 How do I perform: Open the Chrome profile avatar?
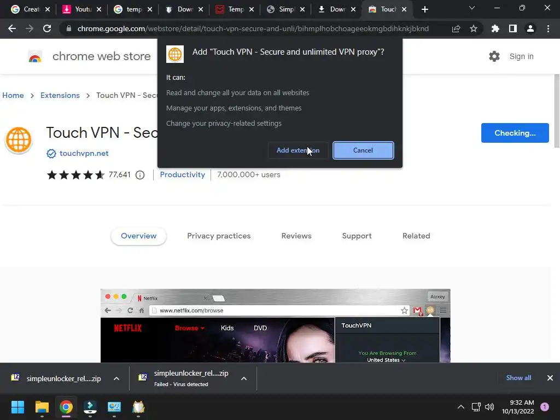click(530, 28)
